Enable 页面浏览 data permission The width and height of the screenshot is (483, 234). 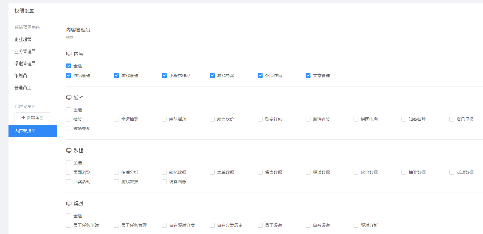69,172
